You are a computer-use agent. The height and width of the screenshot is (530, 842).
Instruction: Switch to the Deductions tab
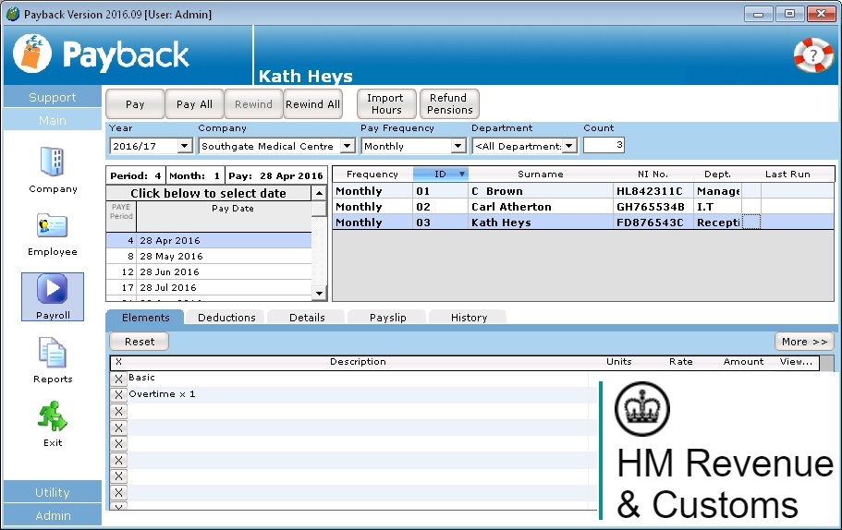(x=226, y=318)
